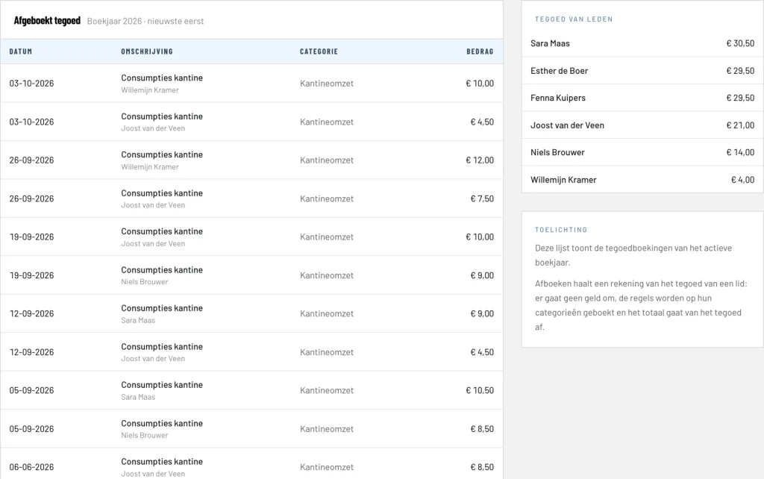The height and width of the screenshot is (479, 764).
Task: Click the € 4,00 balance of Willemijn Kramer
Action: pos(742,180)
